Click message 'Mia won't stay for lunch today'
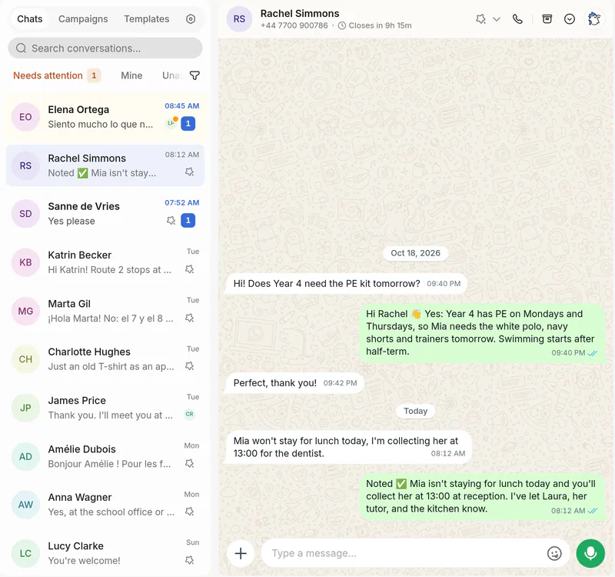 coord(349,447)
